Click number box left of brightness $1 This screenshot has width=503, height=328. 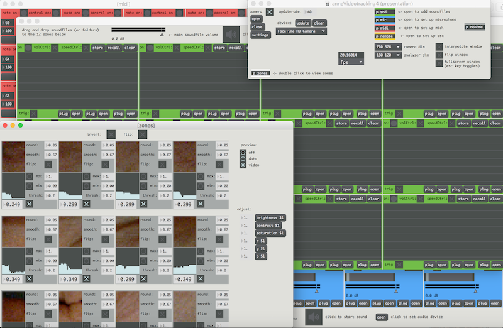[x=245, y=217]
